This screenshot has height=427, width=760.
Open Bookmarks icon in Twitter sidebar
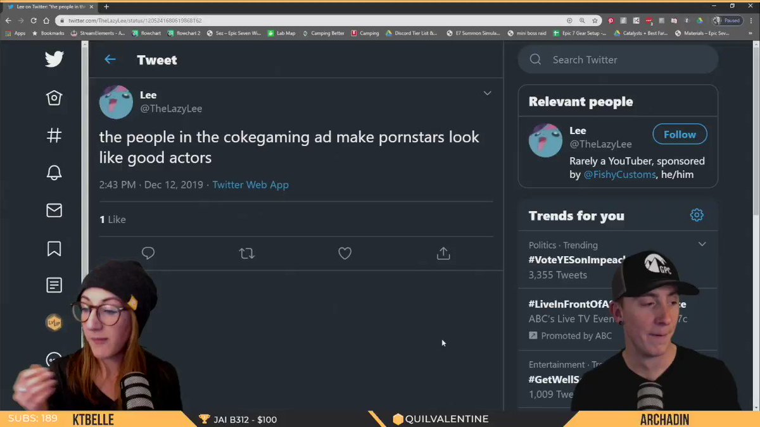54,249
